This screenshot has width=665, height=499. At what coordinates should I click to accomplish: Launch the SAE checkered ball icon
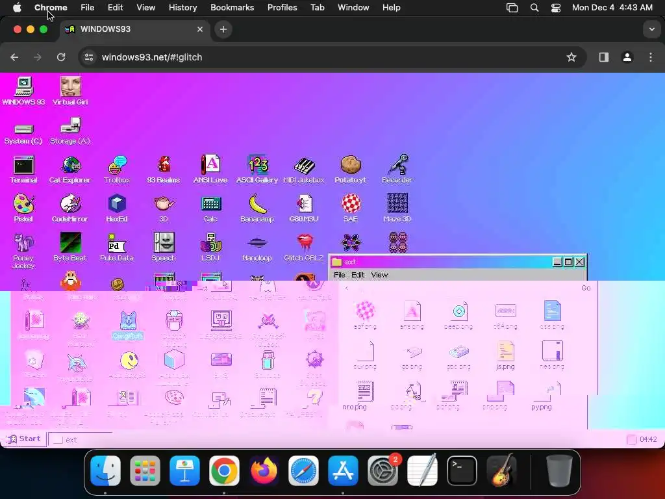[x=351, y=209]
